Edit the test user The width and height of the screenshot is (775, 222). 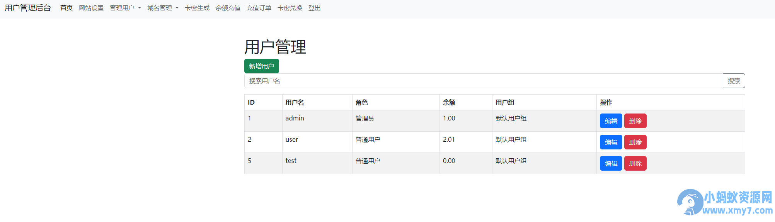[611, 163]
